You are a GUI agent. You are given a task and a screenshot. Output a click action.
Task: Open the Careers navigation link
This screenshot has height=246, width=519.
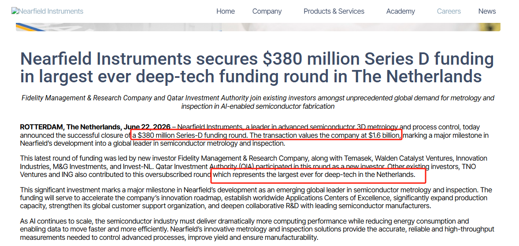[449, 11]
